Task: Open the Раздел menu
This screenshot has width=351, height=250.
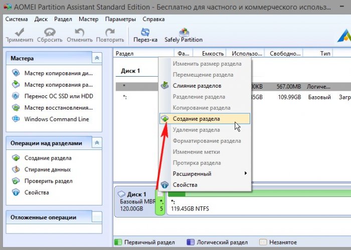Action: click(x=63, y=19)
